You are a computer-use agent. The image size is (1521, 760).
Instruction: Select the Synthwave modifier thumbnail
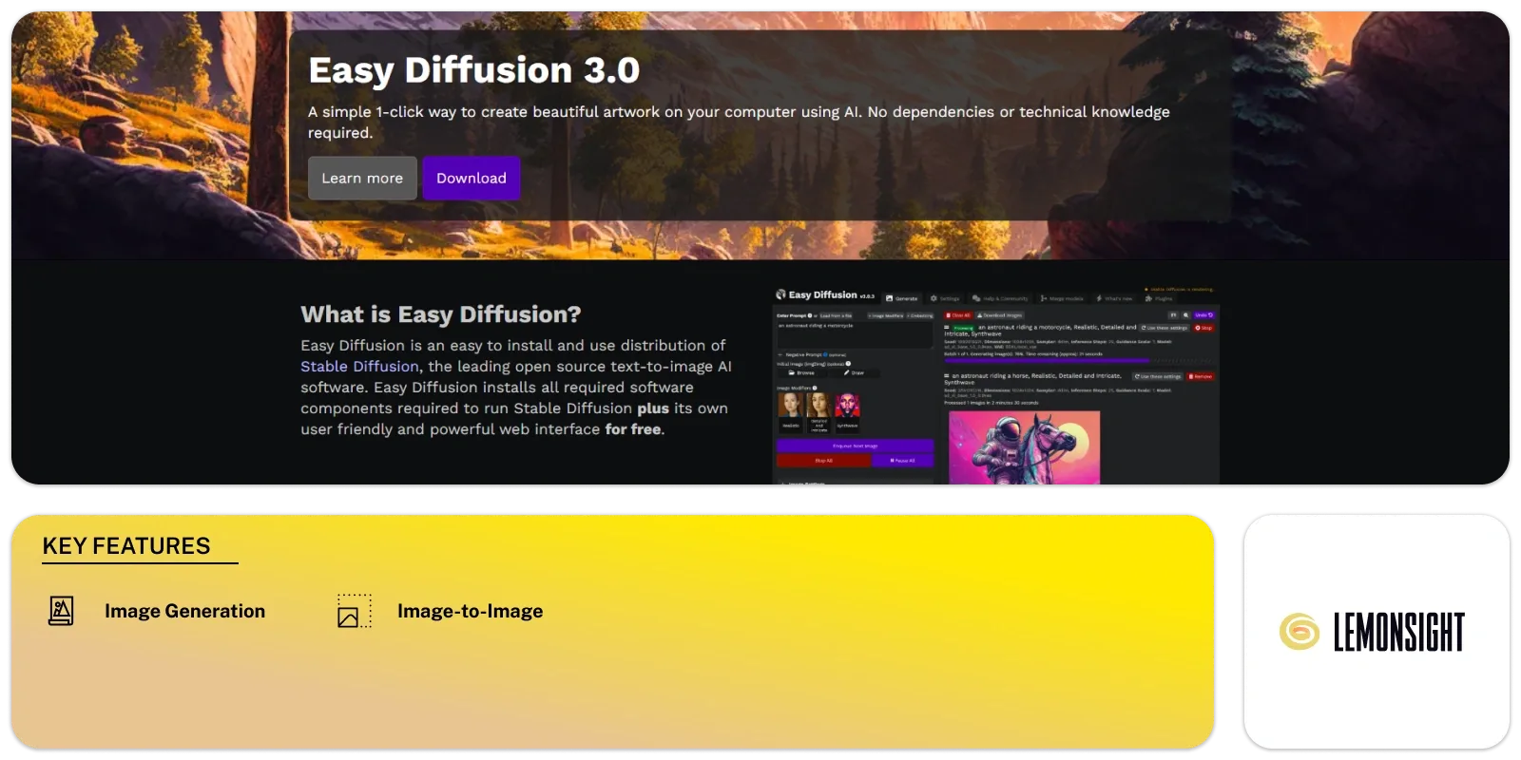pos(847,411)
